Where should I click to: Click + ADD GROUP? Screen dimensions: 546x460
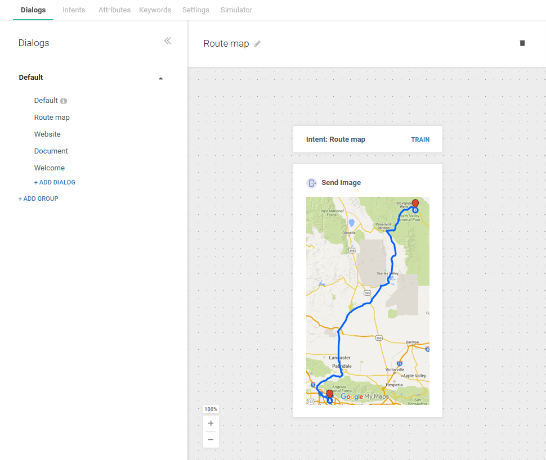pos(38,199)
